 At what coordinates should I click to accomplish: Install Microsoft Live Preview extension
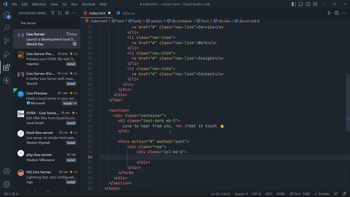[x=67, y=103]
